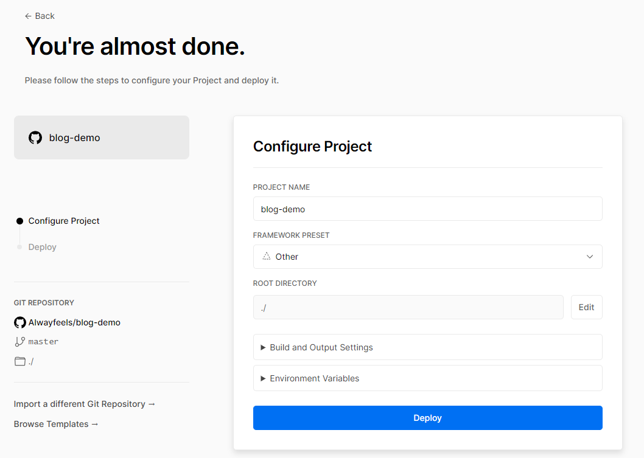Click the back arrow icon at top

pos(28,16)
